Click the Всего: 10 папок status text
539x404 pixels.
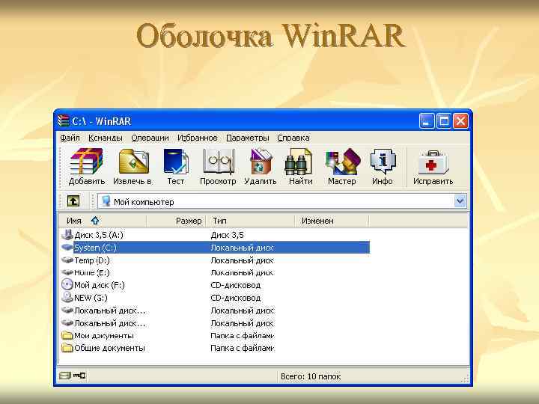(311, 376)
